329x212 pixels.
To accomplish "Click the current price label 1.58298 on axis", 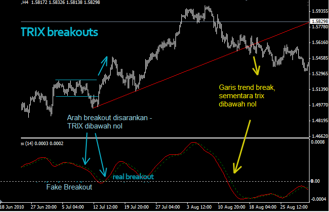I will [x=319, y=22].
